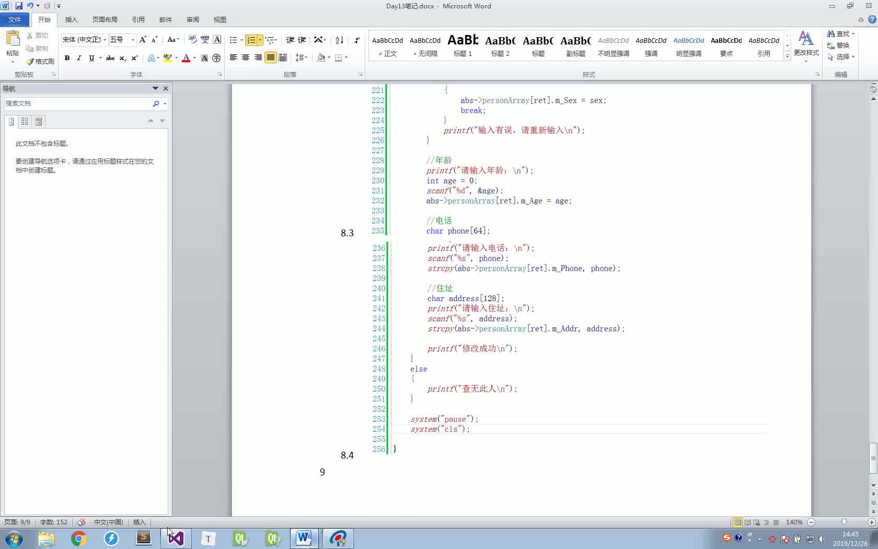Viewport: 878px width, 549px height.
Task: Expand the line spacing dropdown
Action: click(302, 58)
